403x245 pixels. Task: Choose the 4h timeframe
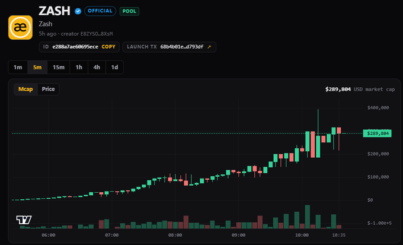97,68
